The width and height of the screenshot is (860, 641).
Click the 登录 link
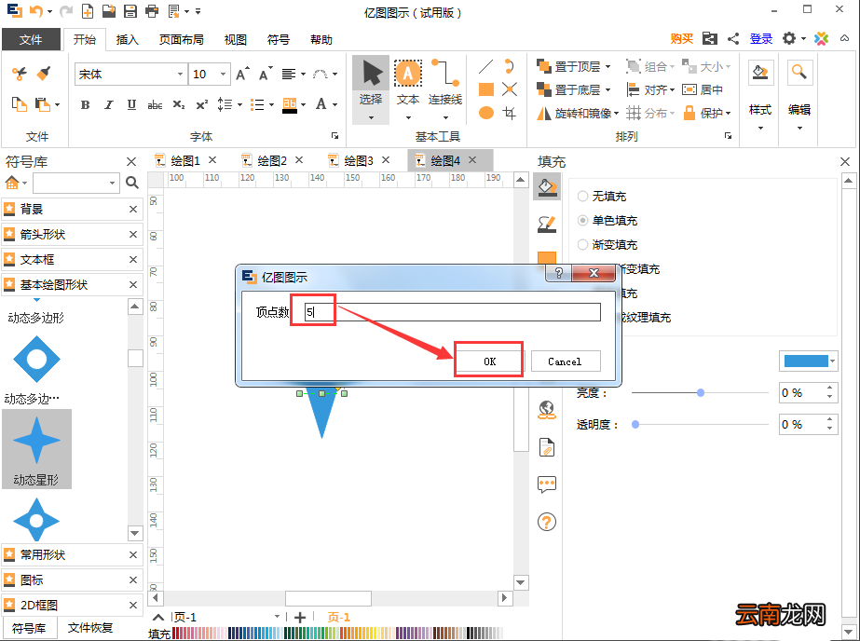(761, 38)
